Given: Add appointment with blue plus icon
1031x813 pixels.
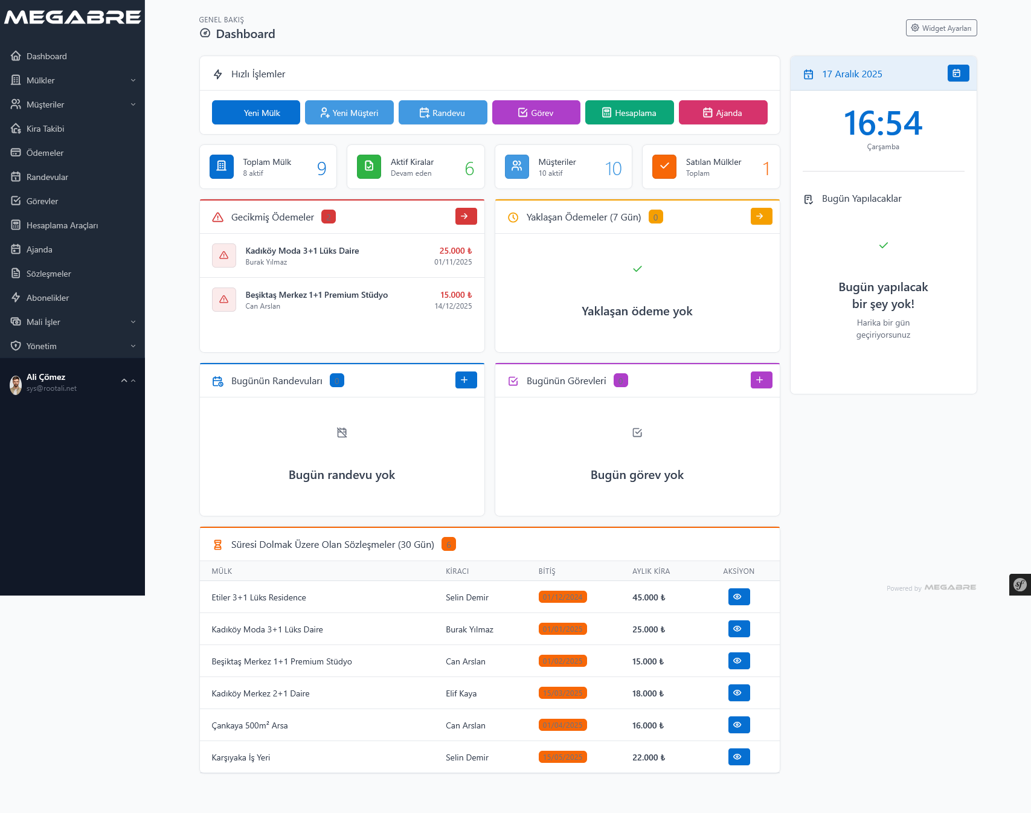Looking at the screenshot, I should (x=466, y=380).
